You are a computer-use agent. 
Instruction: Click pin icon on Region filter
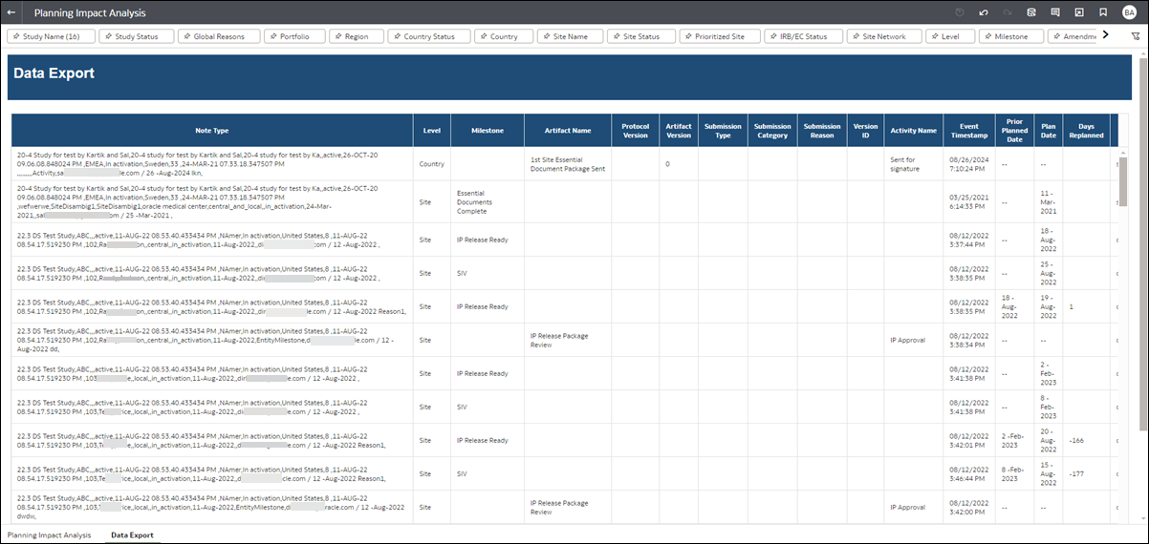click(x=338, y=36)
